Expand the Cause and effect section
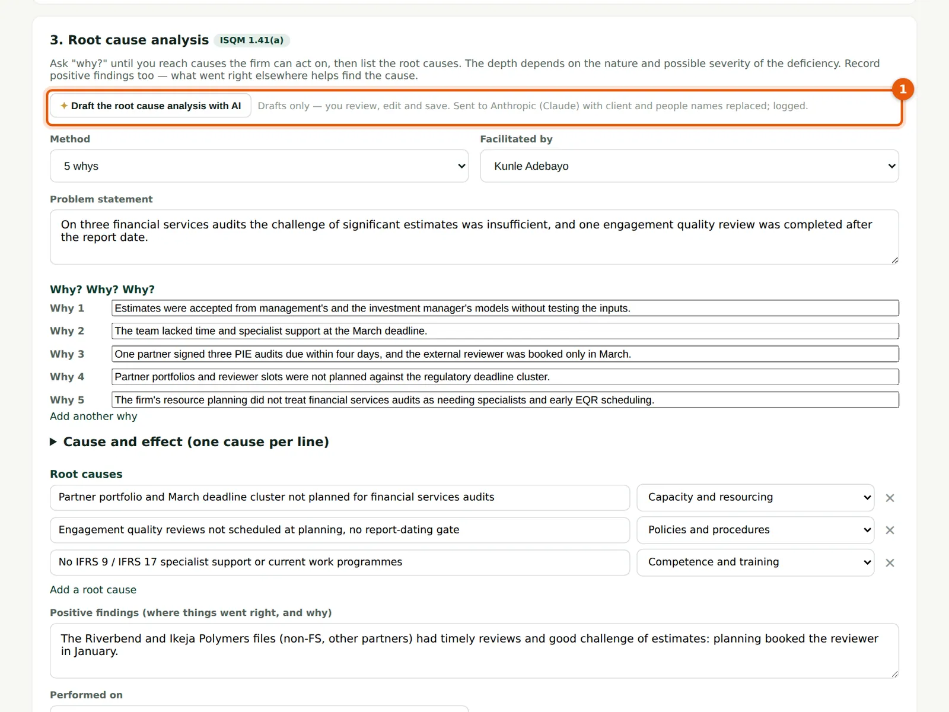This screenshot has height=712, width=949. click(190, 442)
